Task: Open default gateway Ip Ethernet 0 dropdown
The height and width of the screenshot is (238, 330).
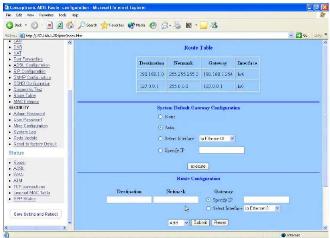Action: coord(217,138)
